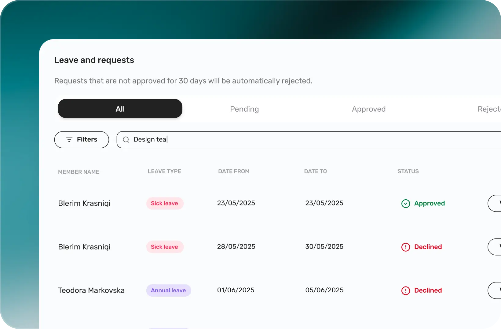Click the magnifier search icon
Screen dimensions: 501x329
point(126,140)
